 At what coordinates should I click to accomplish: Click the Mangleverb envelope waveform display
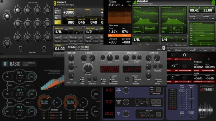point(132,69)
